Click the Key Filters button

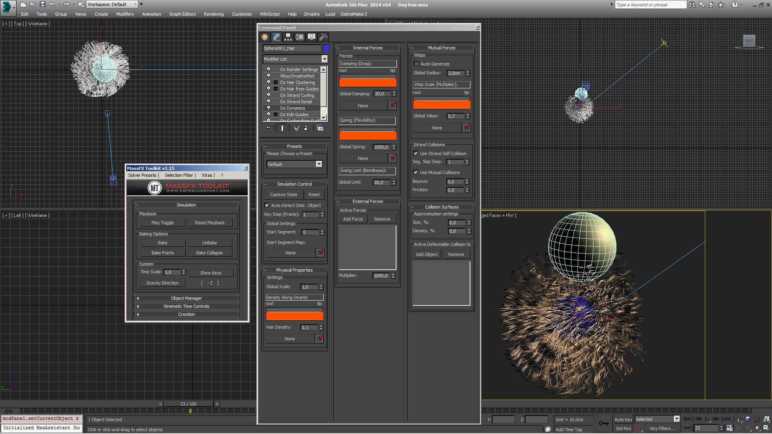point(662,428)
